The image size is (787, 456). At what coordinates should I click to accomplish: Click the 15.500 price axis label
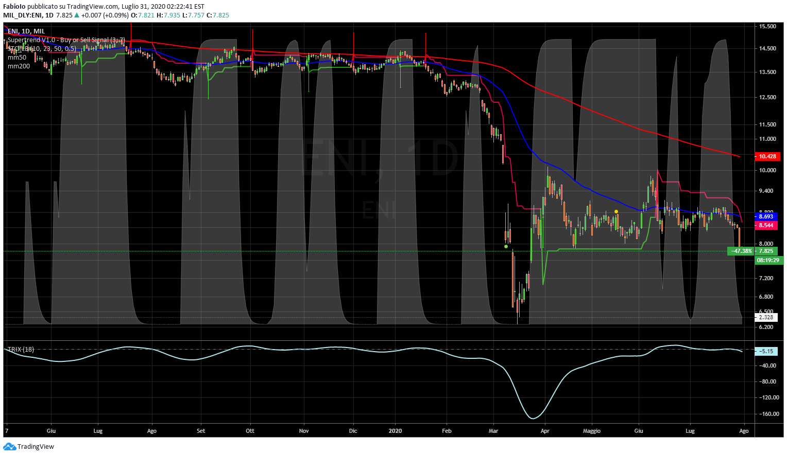coord(767,26)
